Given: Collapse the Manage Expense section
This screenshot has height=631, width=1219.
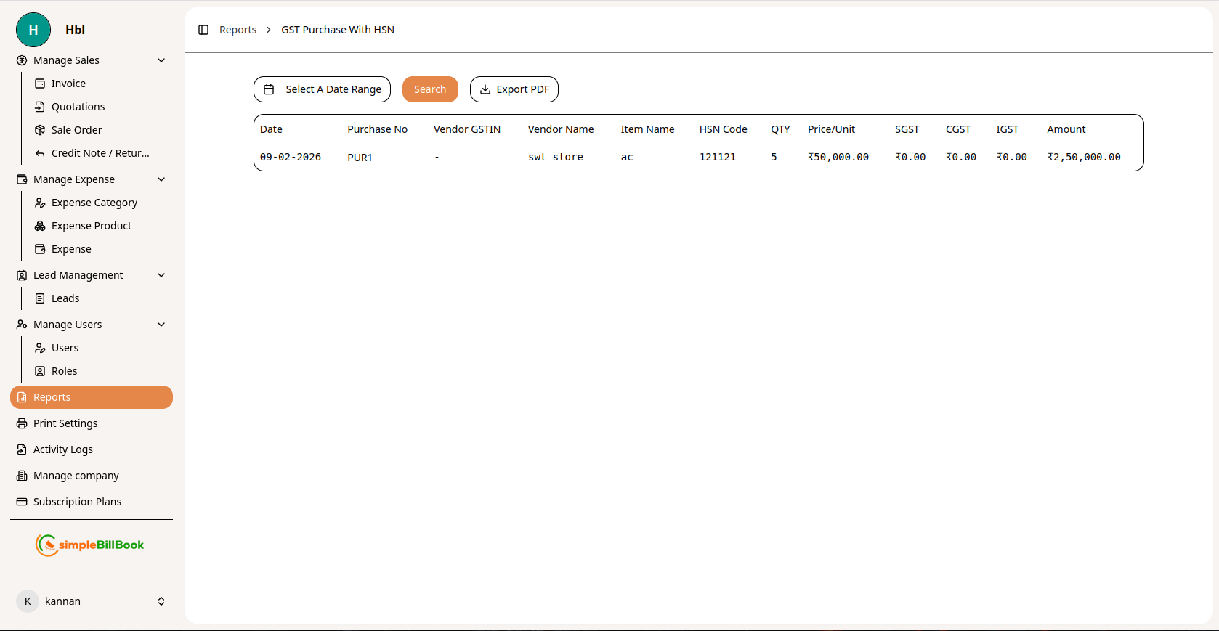Looking at the screenshot, I should pyautogui.click(x=161, y=179).
